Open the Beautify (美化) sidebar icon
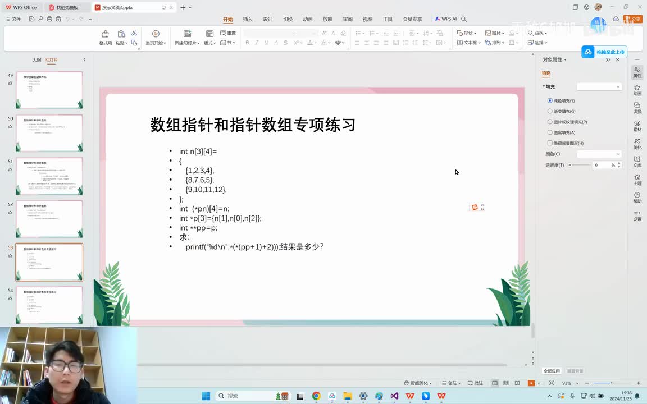647x404 pixels. coord(637,144)
